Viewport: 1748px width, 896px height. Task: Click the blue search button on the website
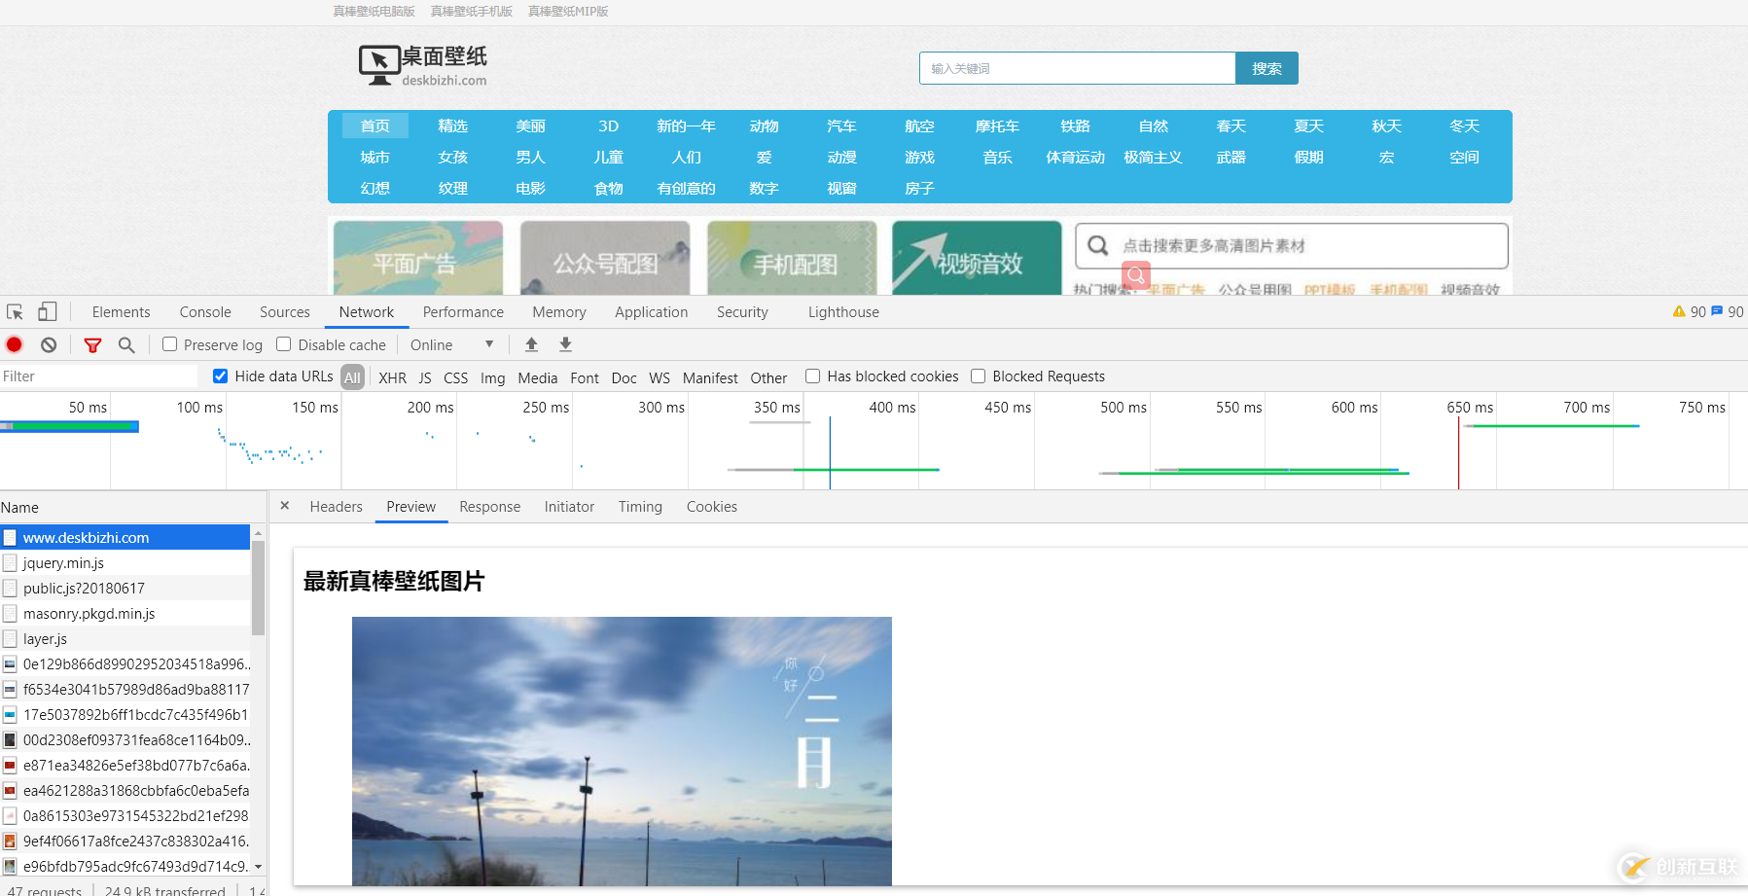1266,68
